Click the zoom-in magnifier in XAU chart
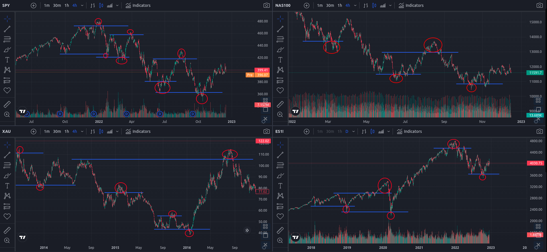The image size is (547, 252). (7, 241)
